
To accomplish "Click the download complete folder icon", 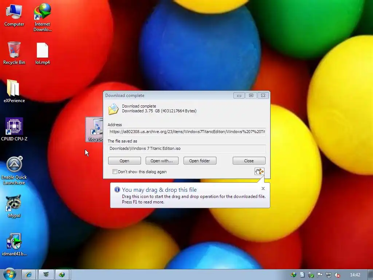I will 113,109.
